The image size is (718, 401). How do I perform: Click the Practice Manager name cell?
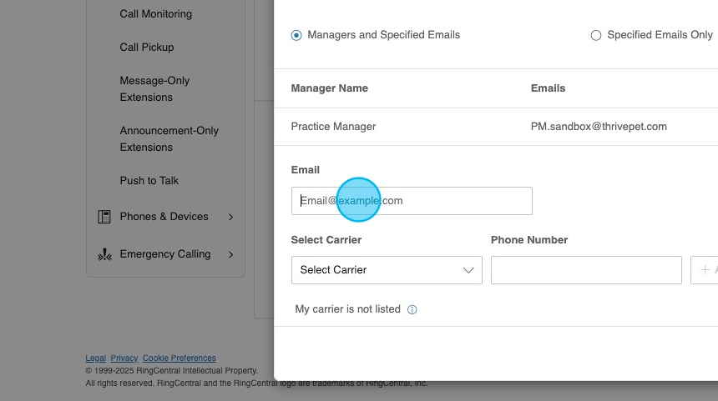click(x=333, y=127)
